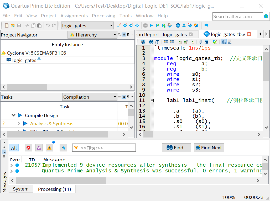Open a file using the folder icon
Screen dimensions: 270x201
click(x=13, y=25)
